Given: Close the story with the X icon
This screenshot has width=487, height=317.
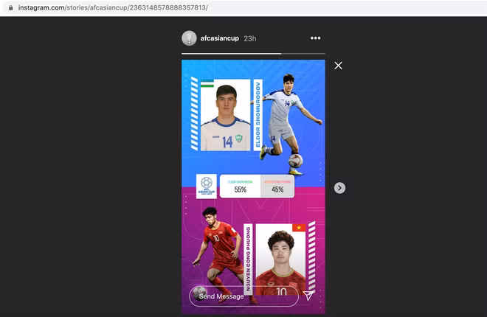Looking at the screenshot, I should pyautogui.click(x=338, y=66).
